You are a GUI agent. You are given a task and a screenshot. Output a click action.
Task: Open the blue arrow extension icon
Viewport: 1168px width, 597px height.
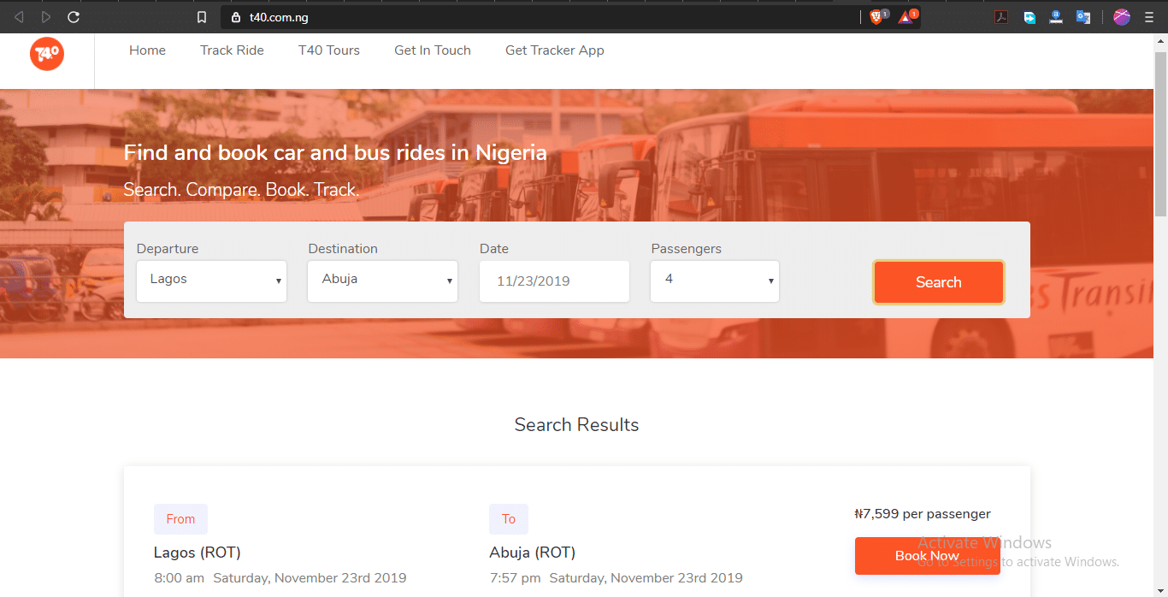pyautogui.click(x=1029, y=17)
